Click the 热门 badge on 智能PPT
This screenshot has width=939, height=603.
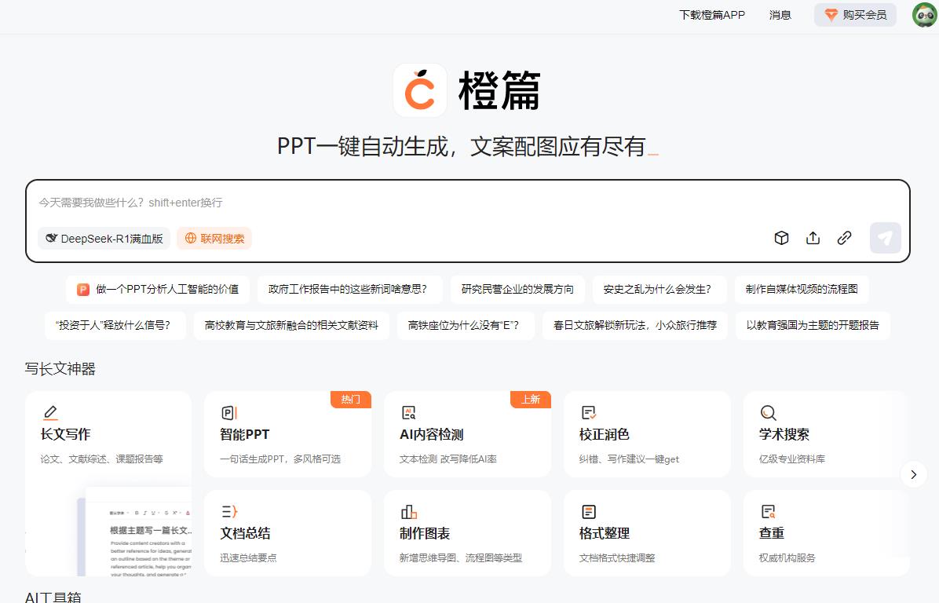[x=351, y=400]
